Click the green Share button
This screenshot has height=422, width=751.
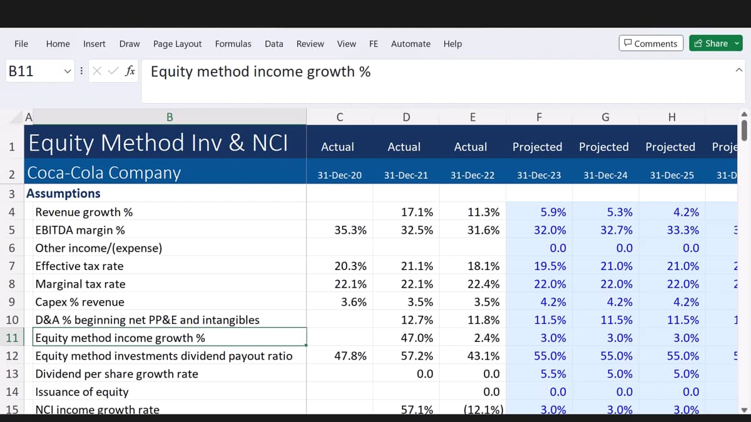coord(716,43)
